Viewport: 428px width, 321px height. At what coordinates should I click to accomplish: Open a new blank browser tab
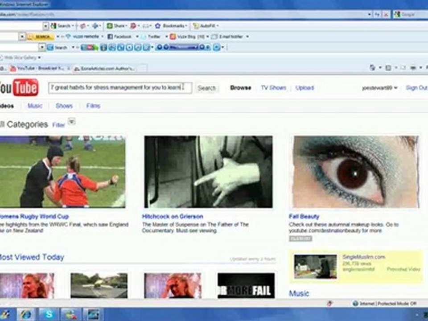142,69
